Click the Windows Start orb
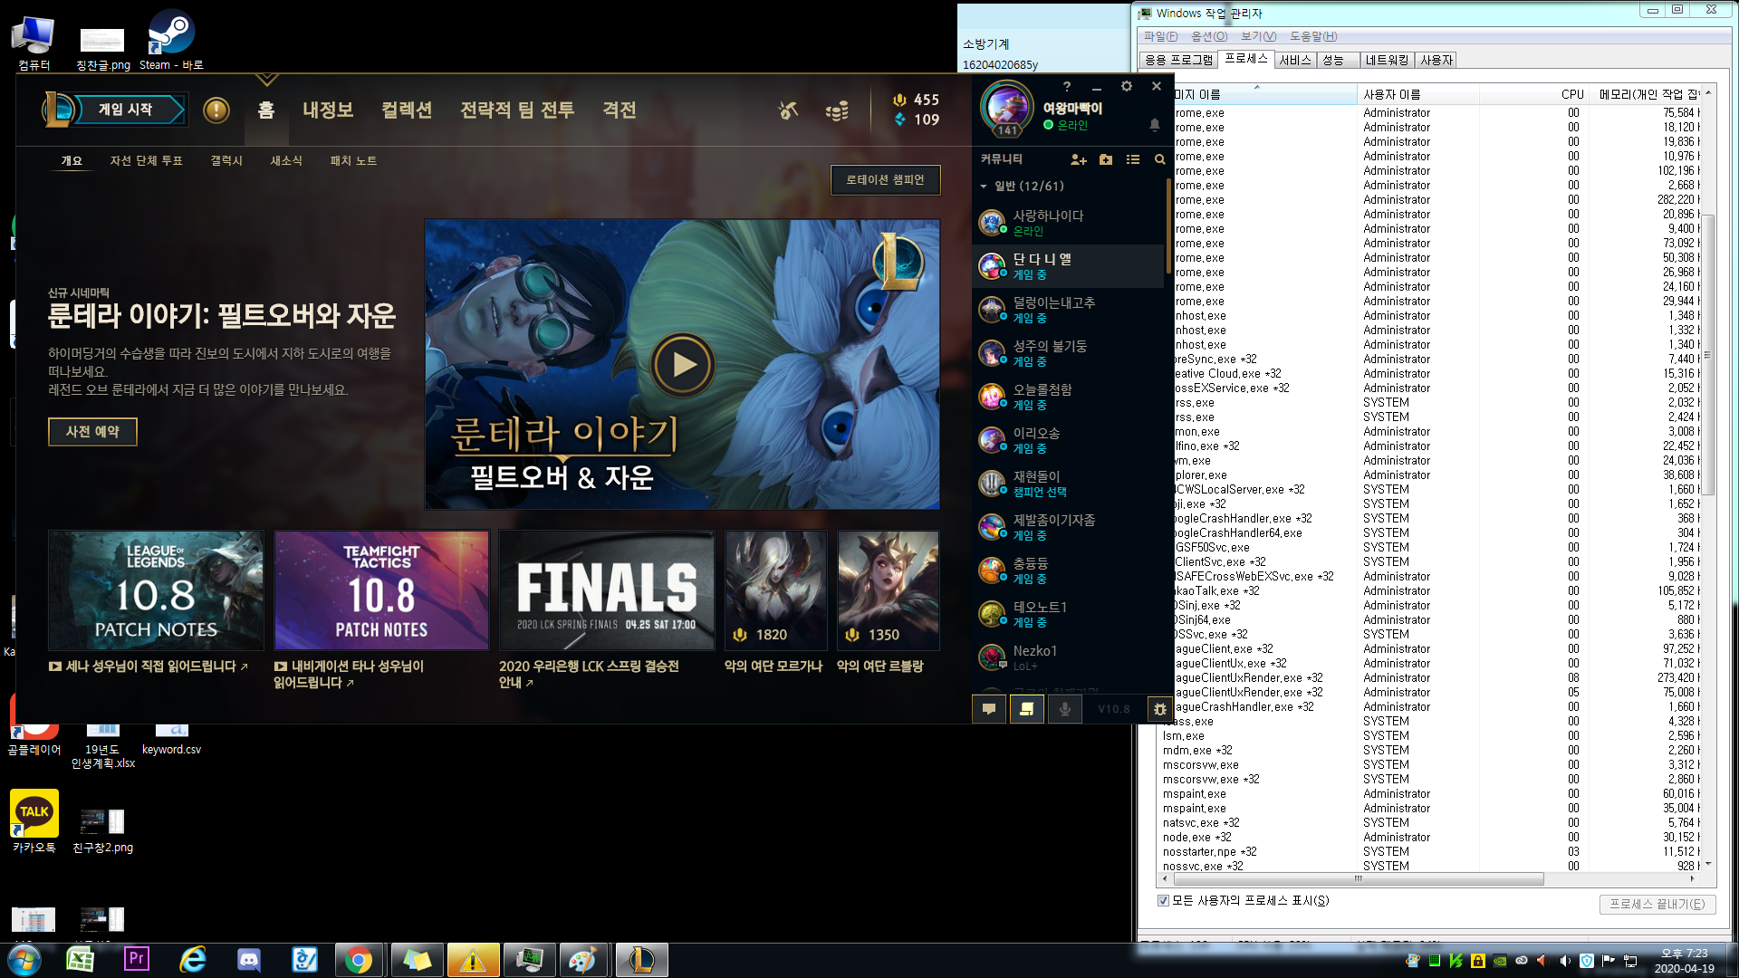Viewport: 1739px width, 978px height. [x=24, y=960]
